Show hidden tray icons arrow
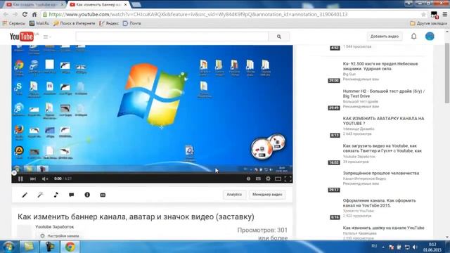The height and width of the screenshot is (253, 450). (x=383, y=247)
